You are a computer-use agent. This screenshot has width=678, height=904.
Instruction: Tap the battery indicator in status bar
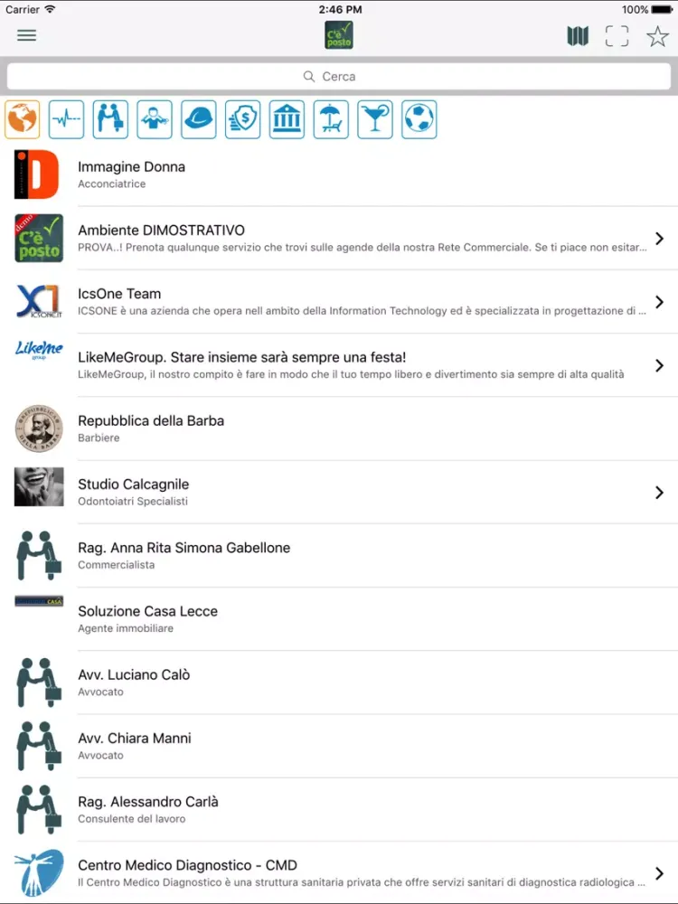point(662,9)
